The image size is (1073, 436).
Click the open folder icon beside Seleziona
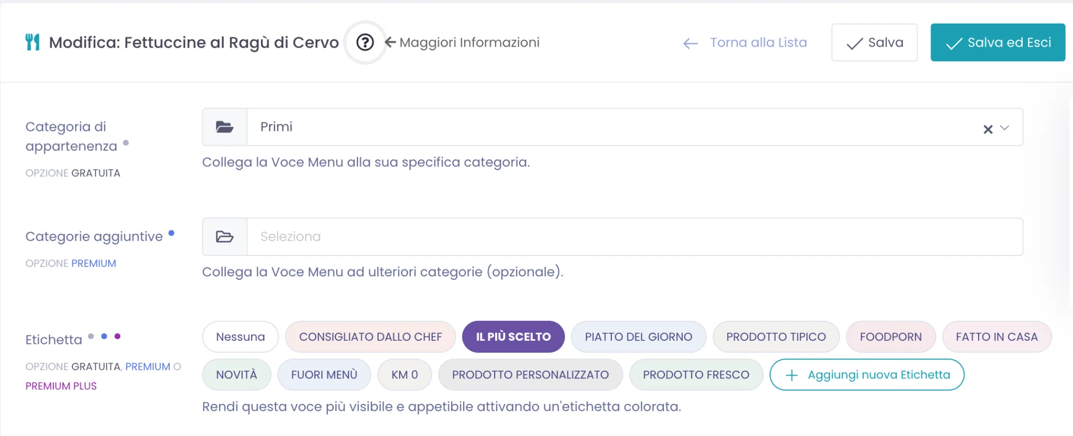tap(225, 237)
